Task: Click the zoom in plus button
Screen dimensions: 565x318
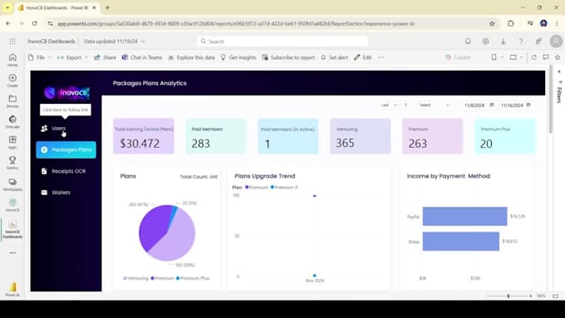Action: [530, 296]
